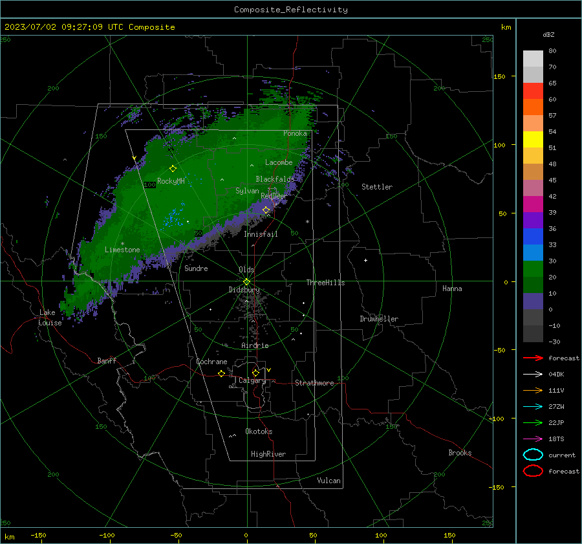Click the Didsbury label on the map
The height and width of the screenshot is (544, 582).
[244, 290]
